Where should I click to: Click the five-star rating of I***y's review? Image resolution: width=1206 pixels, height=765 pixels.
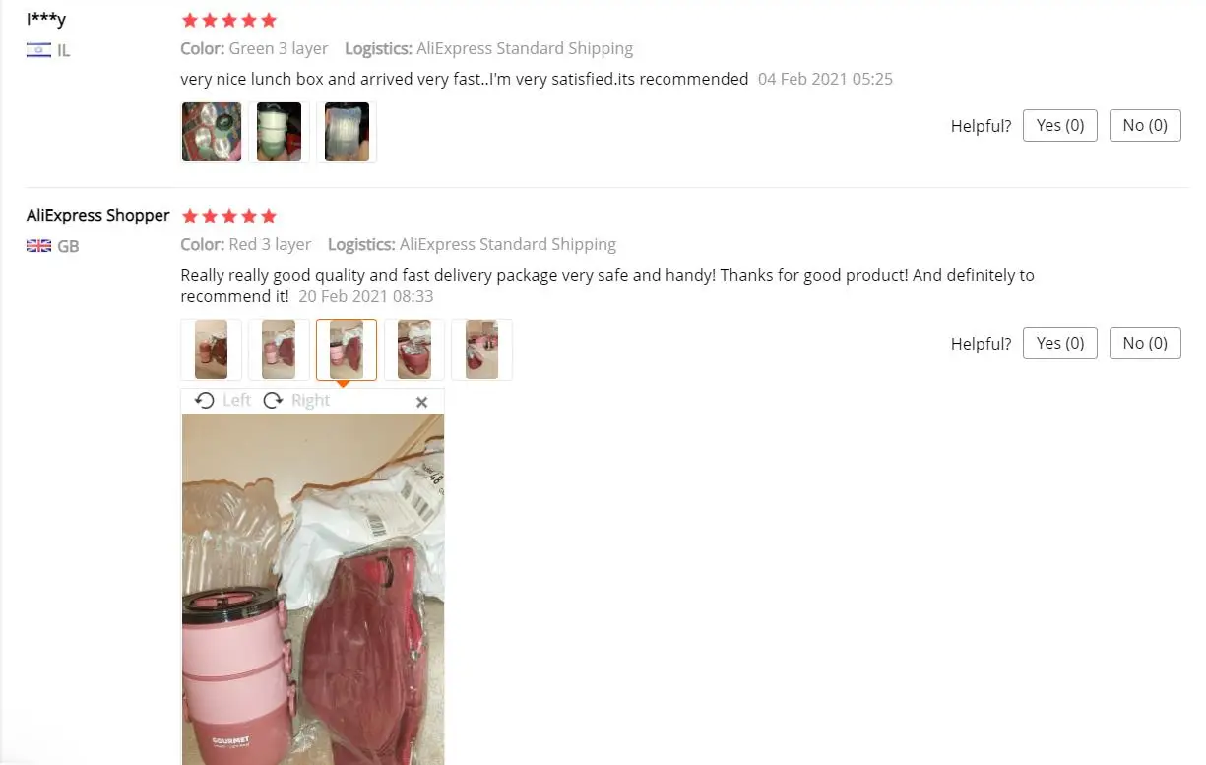click(229, 20)
